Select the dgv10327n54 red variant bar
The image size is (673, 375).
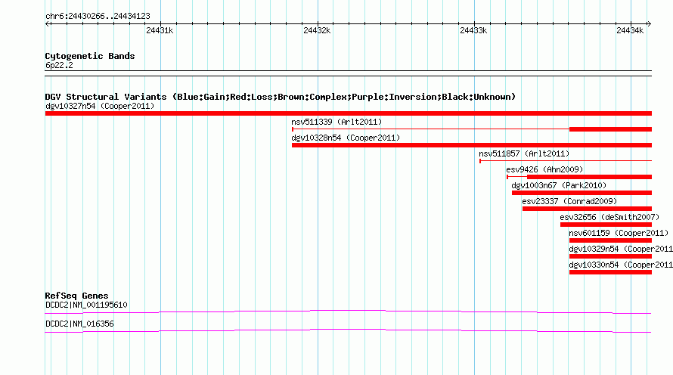pos(349,113)
